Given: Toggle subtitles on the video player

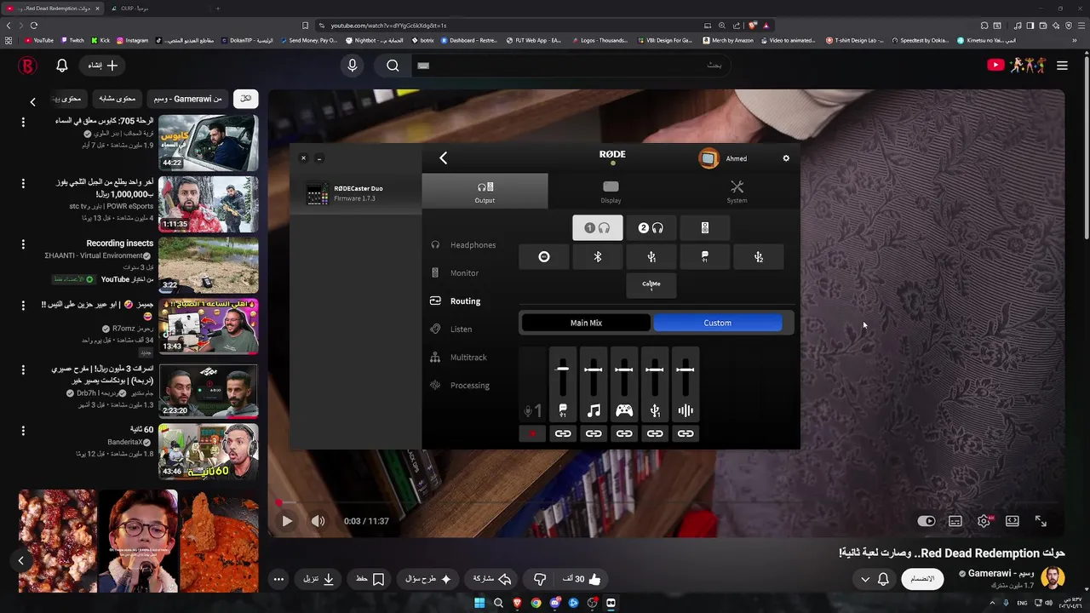Looking at the screenshot, I should [x=955, y=521].
